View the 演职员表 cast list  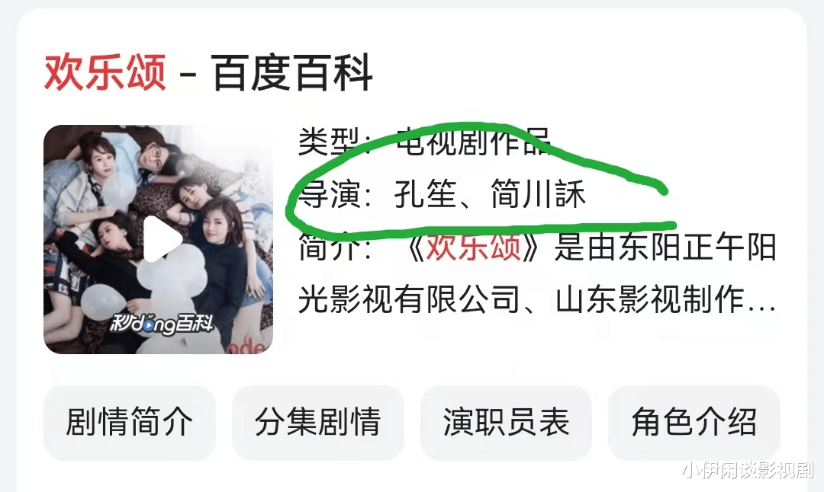point(506,422)
